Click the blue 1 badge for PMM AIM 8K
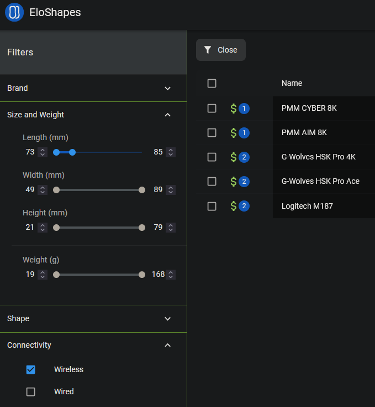The height and width of the screenshot is (407, 375). point(244,133)
